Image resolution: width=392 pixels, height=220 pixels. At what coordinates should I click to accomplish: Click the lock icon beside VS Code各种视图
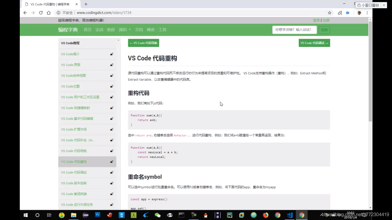(112, 76)
